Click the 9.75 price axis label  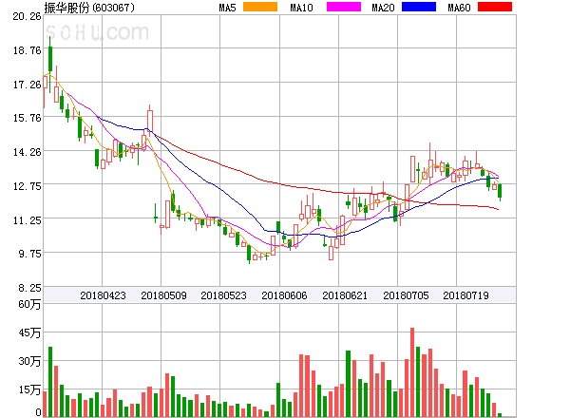[29, 254]
